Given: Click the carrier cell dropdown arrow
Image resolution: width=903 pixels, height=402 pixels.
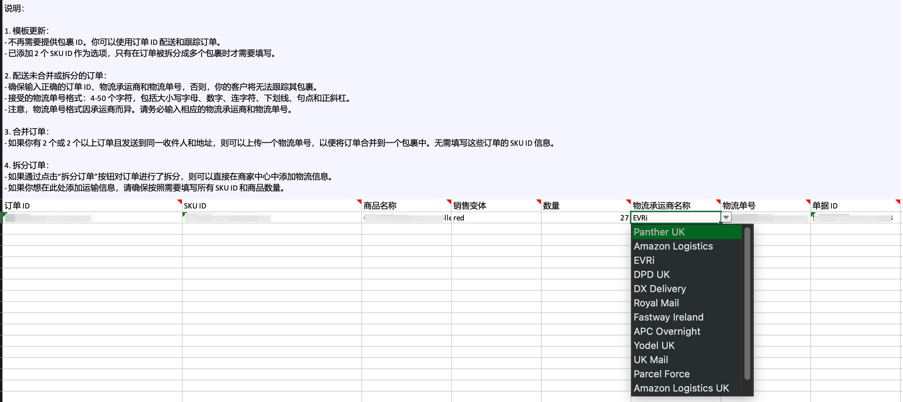Looking at the screenshot, I should click(726, 217).
